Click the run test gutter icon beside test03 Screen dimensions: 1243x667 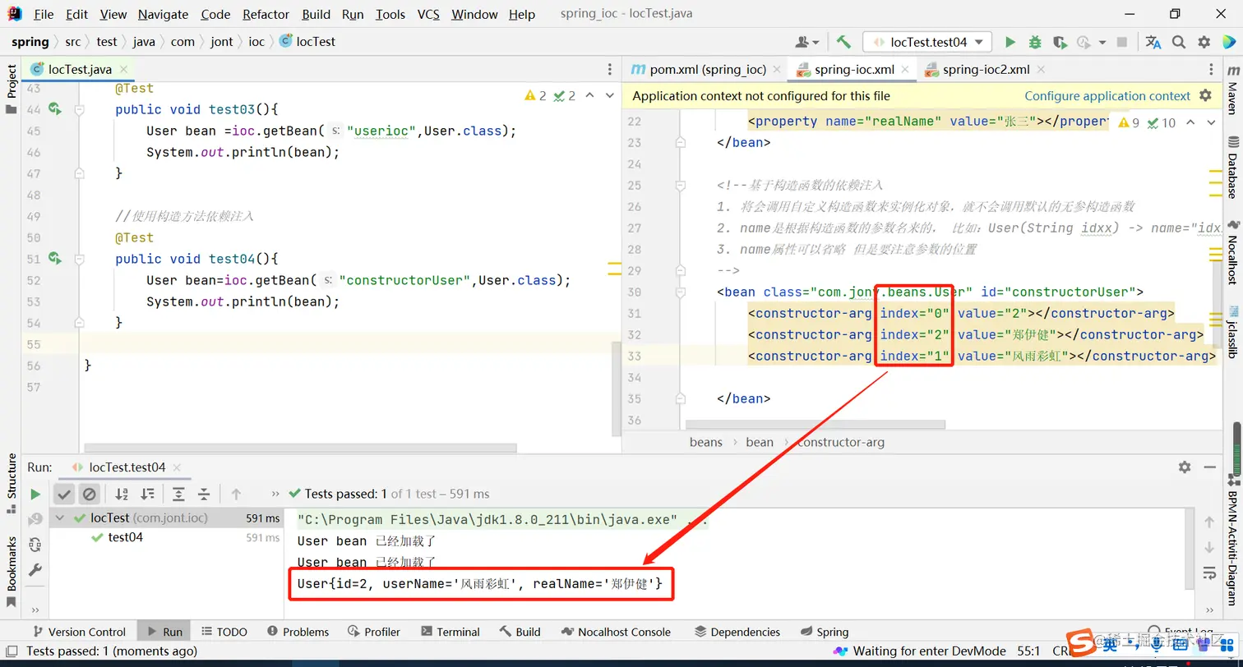[x=55, y=108]
